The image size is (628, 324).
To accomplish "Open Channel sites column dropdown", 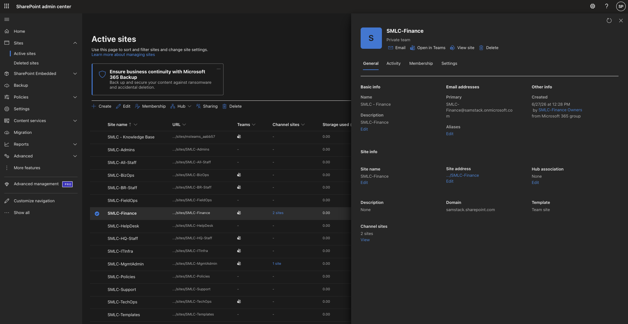I will [x=303, y=125].
